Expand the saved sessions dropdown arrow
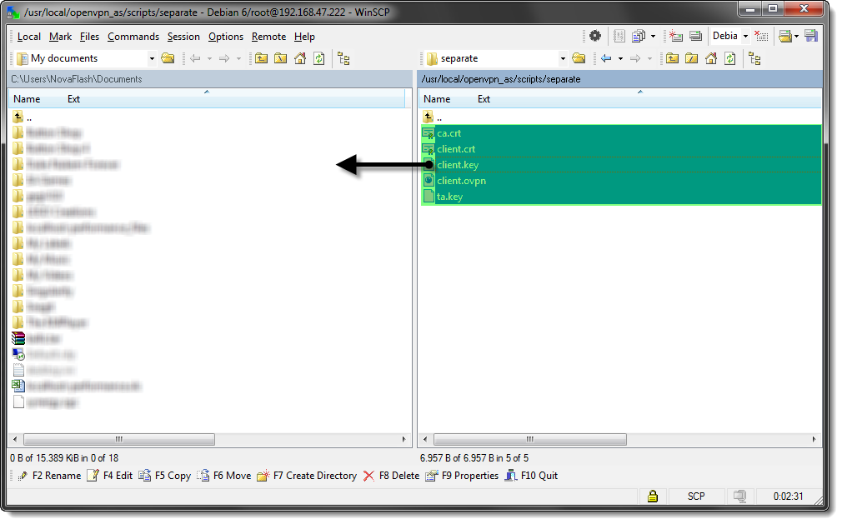The width and height of the screenshot is (842, 524). [x=796, y=37]
